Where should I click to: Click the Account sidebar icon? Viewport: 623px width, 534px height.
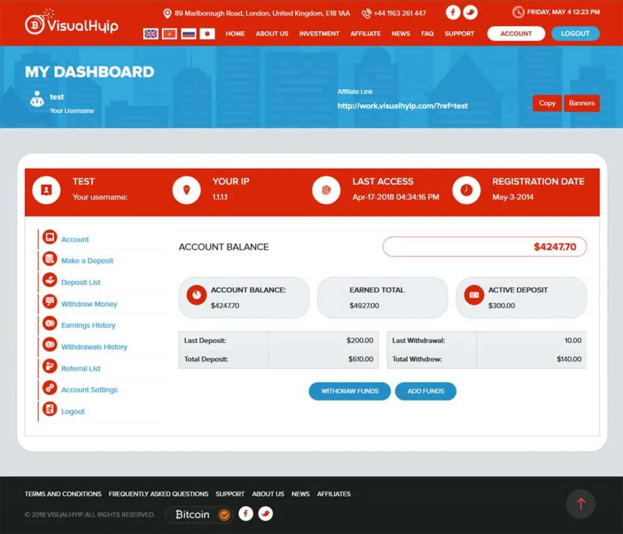pyautogui.click(x=50, y=238)
